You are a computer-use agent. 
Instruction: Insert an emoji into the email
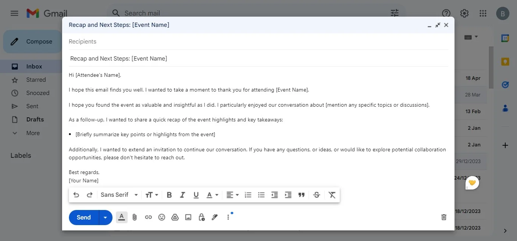pos(161,217)
